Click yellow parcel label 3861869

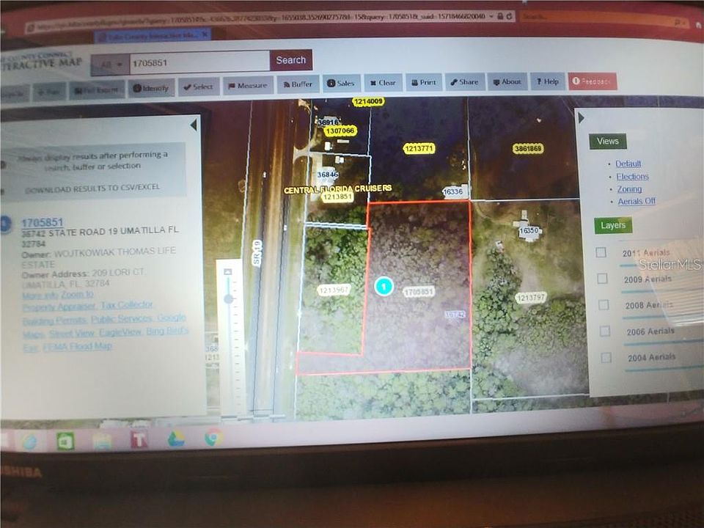528,148
